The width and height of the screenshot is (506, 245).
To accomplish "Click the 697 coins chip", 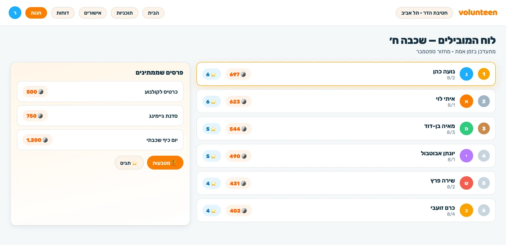I will 238,74.
